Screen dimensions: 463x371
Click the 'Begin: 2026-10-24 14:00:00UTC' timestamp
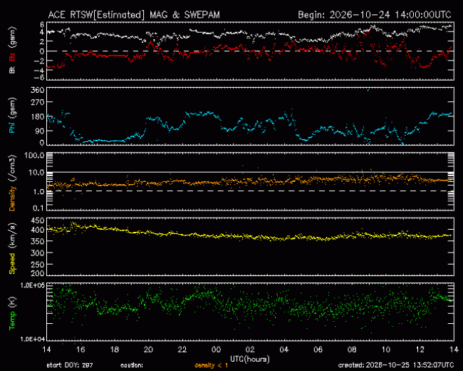tap(375, 15)
